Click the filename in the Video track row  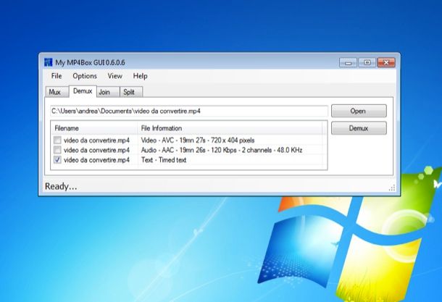(96, 140)
